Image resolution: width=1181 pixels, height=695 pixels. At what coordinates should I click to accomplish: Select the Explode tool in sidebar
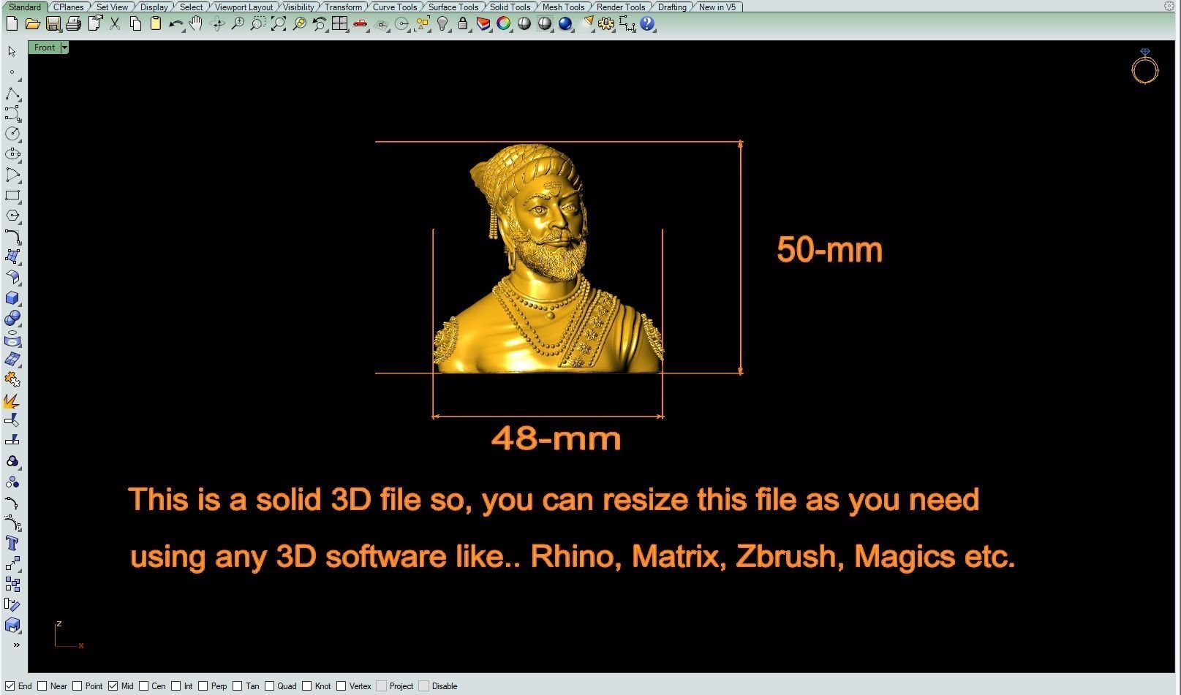(12, 401)
